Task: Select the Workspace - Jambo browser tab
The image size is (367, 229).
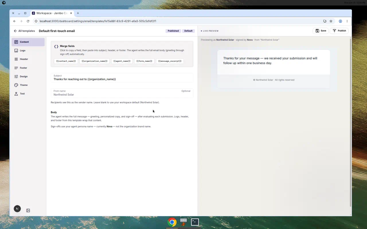Action: [52, 13]
